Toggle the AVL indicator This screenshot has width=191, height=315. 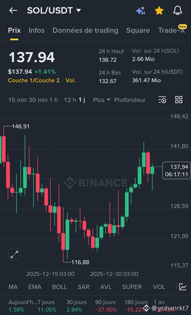coord(106,287)
